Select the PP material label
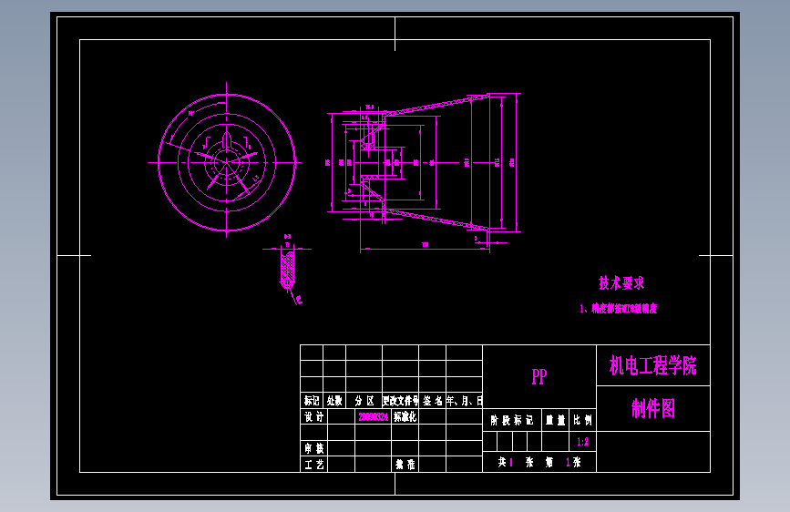The height and width of the screenshot is (512, 790). [x=539, y=376]
